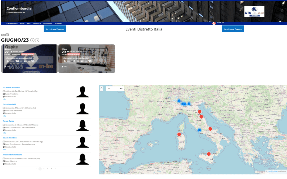Open the June 29 virtual event thumbnail
The height and width of the screenshot is (179, 287).
[x=86, y=59]
